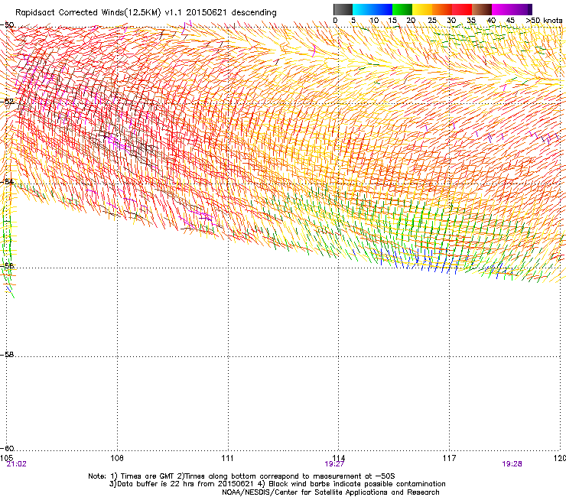
Task: Pick the red 30-35 knots legend segment
Action: pyautogui.click(x=462, y=9)
